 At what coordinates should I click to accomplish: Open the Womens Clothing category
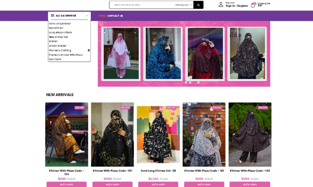(x=60, y=50)
